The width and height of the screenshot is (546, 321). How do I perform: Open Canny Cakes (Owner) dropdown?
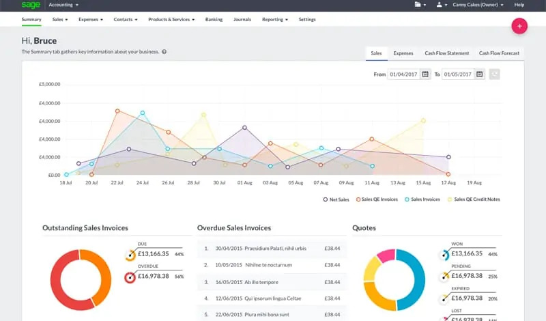(x=478, y=5)
